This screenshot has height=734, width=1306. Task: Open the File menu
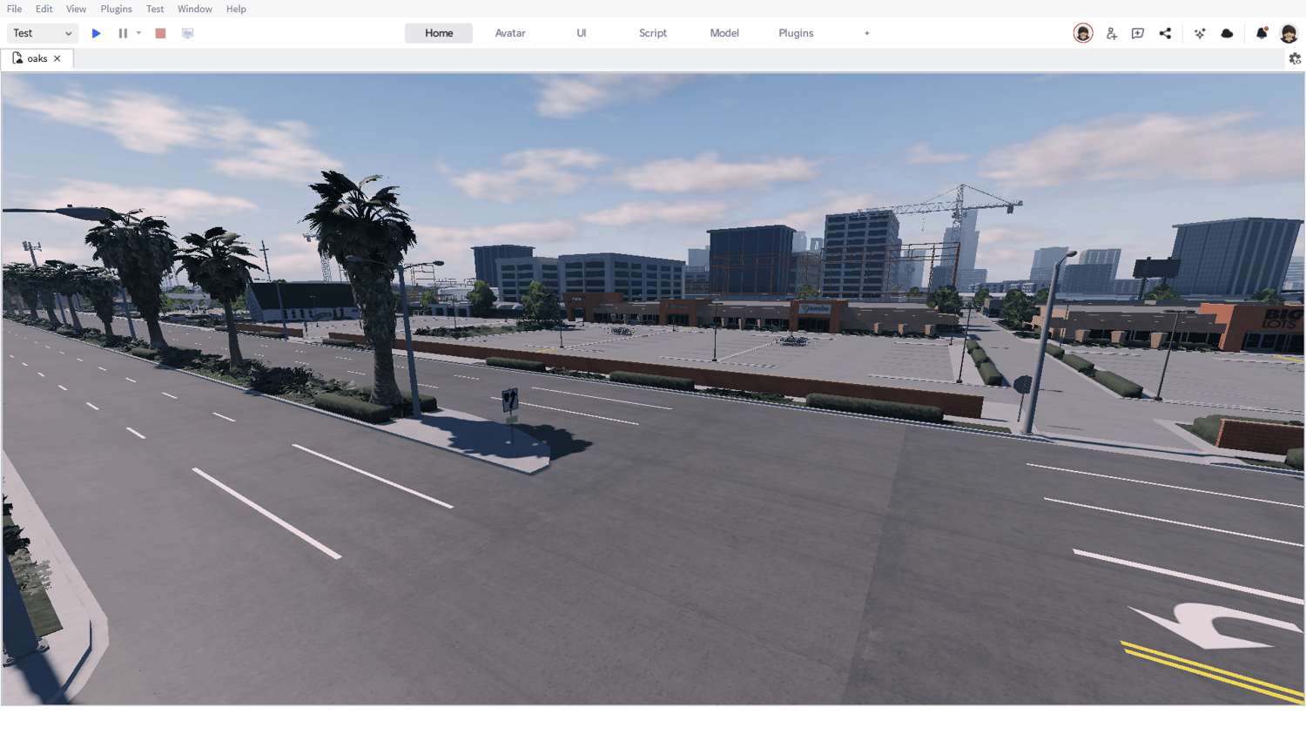(15, 9)
